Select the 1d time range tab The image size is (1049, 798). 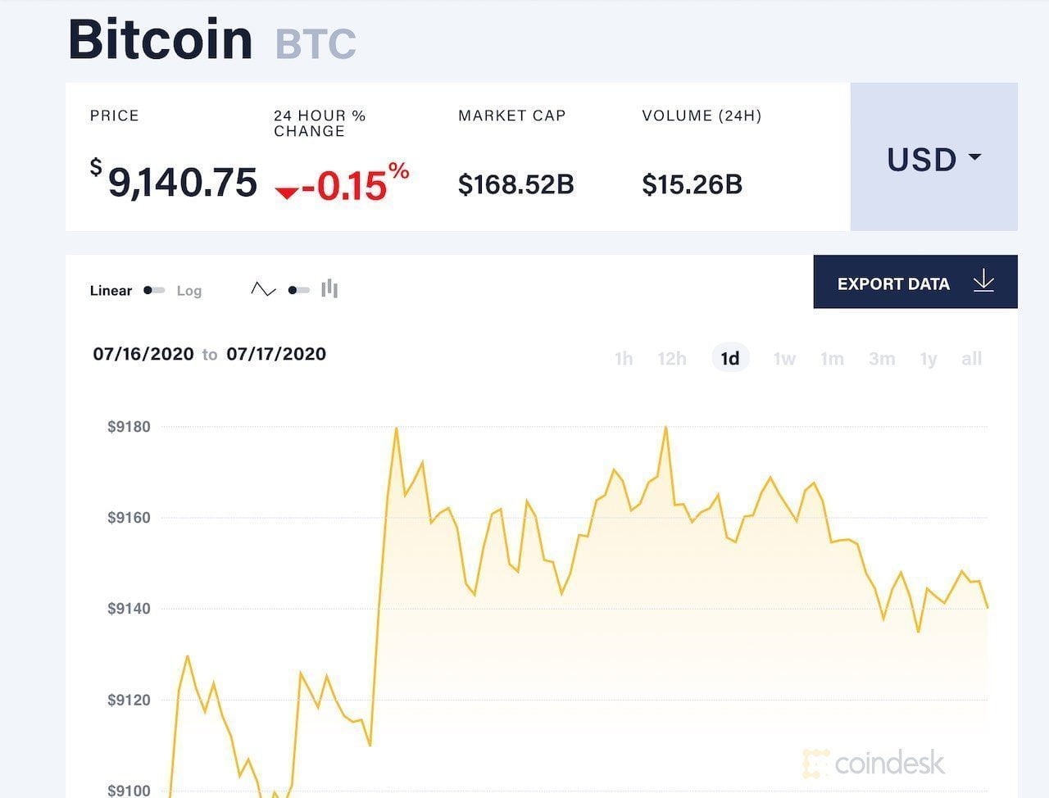click(730, 358)
